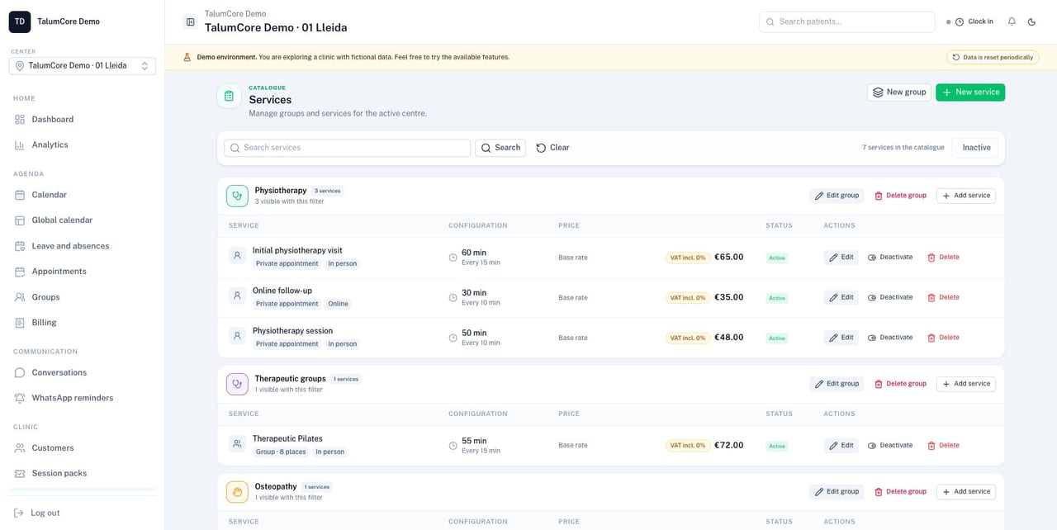Viewport: 1057px width, 530px height.
Task: Edit the Therapeutic Pilates service
Action: (x=841, y=446)
